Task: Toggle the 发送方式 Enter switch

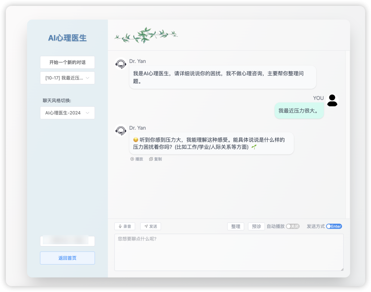Action: (334, 227)
